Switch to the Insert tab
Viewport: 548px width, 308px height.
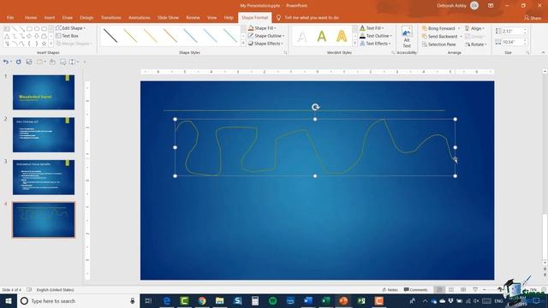50,17
